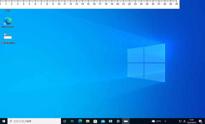The width and height of the screenshot is (205, 124).
Task: Focus the taskbar search box
Action: tap(34, 121)
